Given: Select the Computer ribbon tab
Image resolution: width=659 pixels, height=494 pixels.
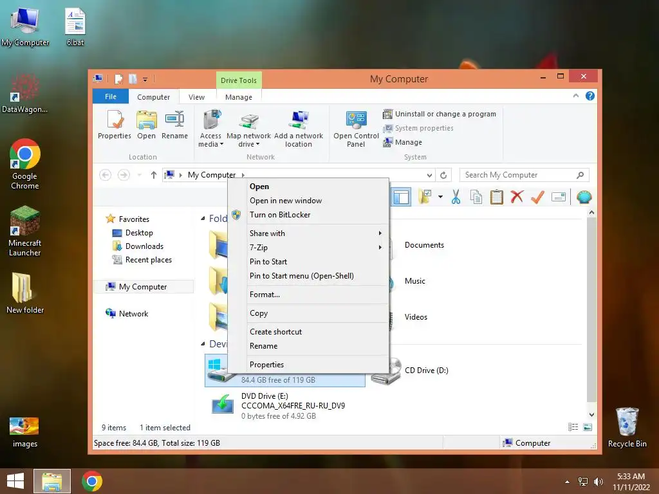Looking at the screenshot, I should pyautogui.click(x=153, y=97).
